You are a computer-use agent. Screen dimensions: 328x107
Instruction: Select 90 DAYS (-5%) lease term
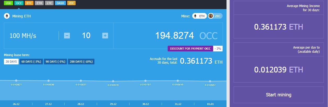click(x=55, y=62)
